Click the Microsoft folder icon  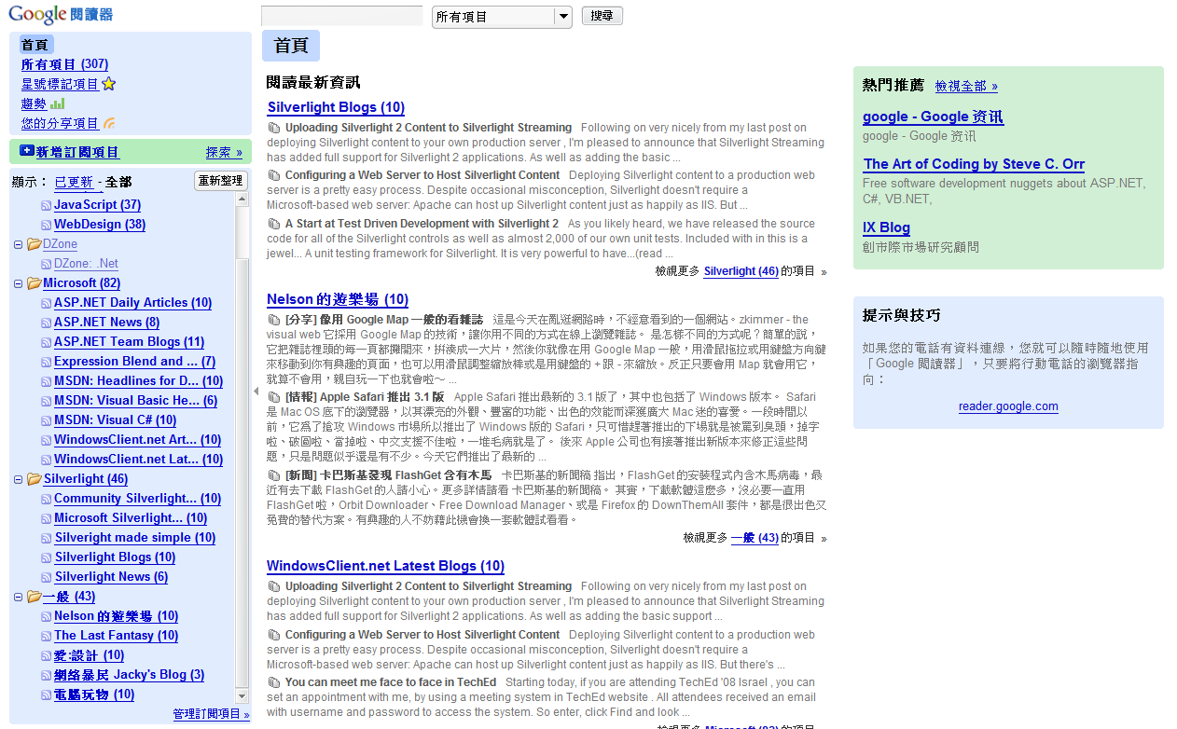point(34,282)
